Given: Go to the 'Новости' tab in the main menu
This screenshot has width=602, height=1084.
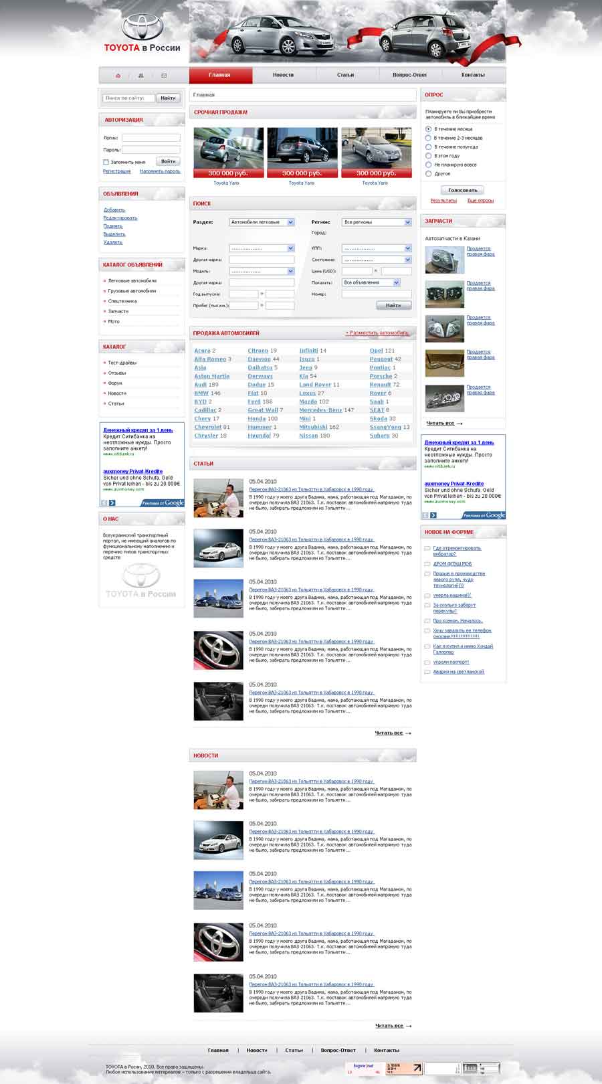Looking at the screenshot, I should pyautogui.click(x=283, y=75).
